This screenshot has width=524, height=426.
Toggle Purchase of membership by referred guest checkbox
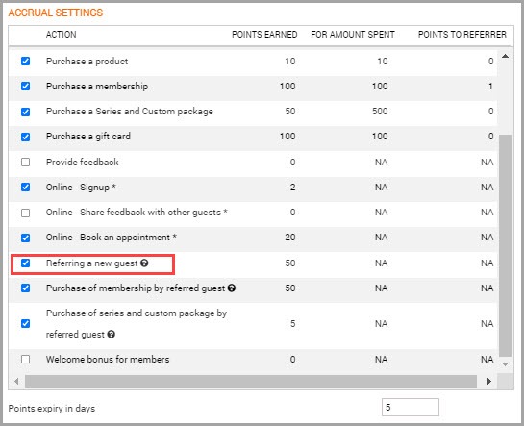(x=25, y=288)
